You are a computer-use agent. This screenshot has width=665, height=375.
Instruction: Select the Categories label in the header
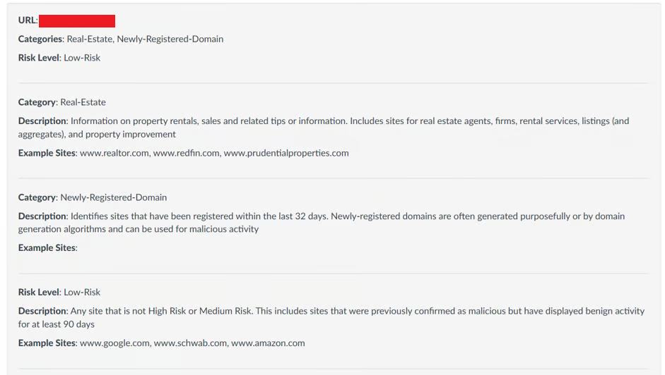[41, 39]
